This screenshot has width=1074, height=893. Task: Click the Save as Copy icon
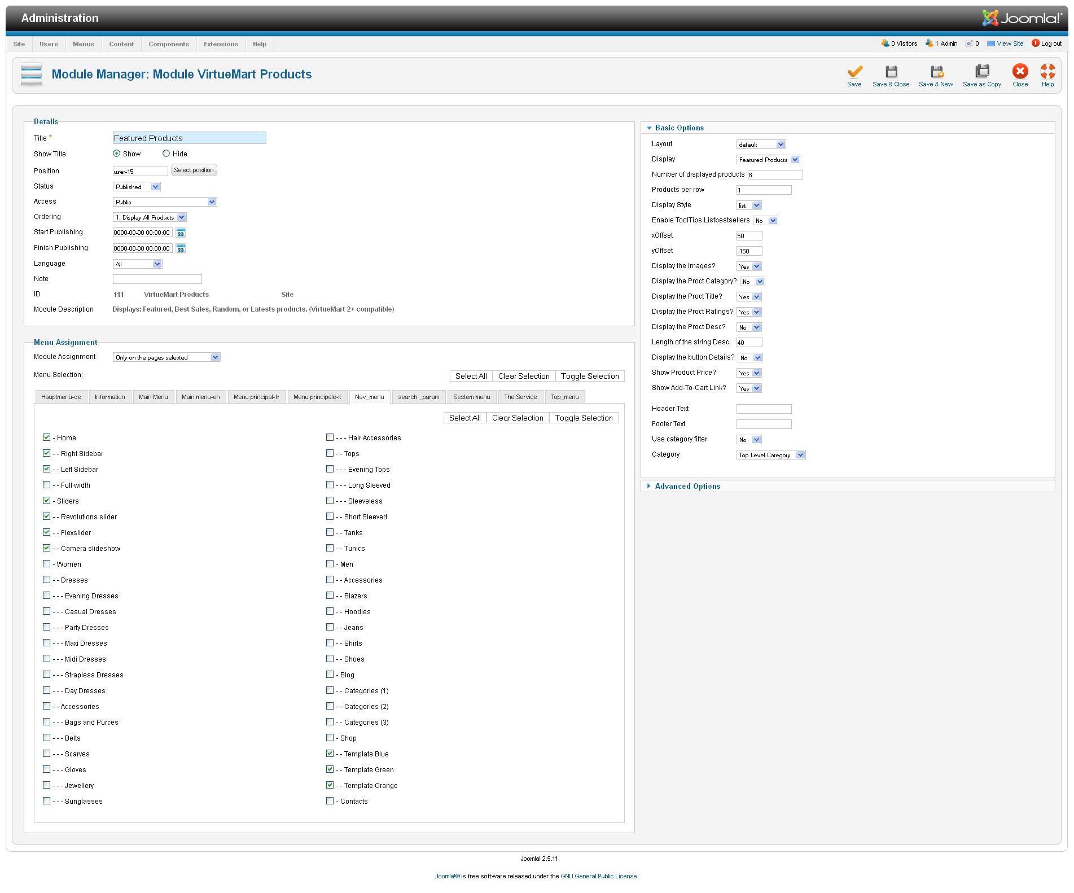coord(981,72)
